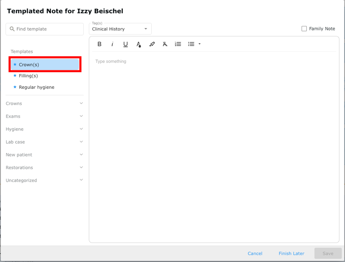Viewport: 345px width, 262px height.
Task: Apply bold formatting
Action: [99, 44]
